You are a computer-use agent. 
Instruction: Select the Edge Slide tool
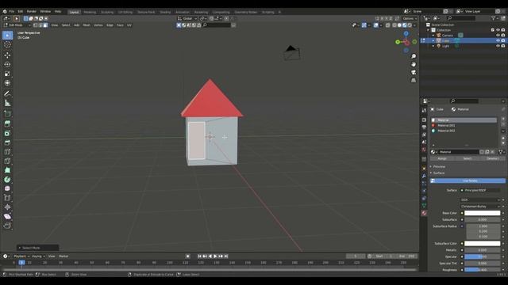point(7,198)
